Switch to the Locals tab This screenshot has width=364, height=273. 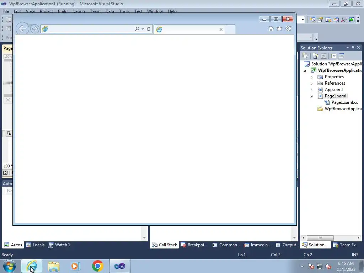click(35, 245)
